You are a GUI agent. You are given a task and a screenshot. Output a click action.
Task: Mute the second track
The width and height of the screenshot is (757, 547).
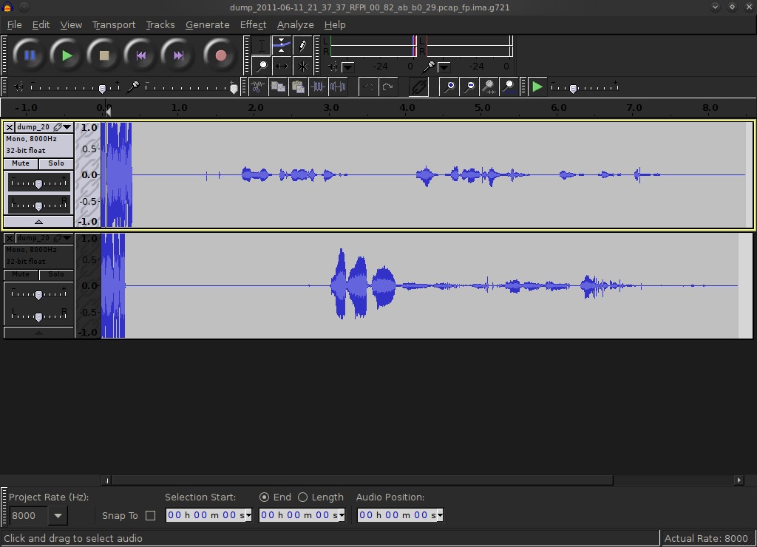coord(20,274)
